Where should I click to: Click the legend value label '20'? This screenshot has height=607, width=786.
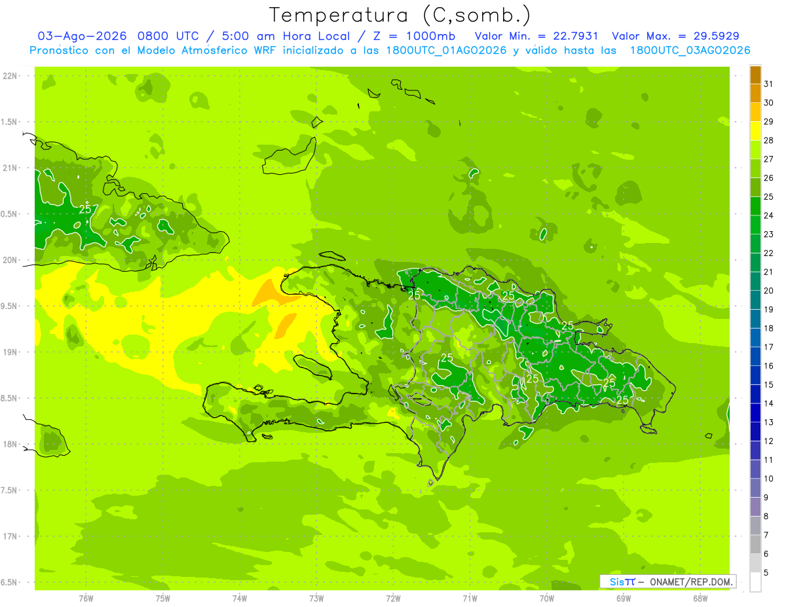(x=768, y=291)
